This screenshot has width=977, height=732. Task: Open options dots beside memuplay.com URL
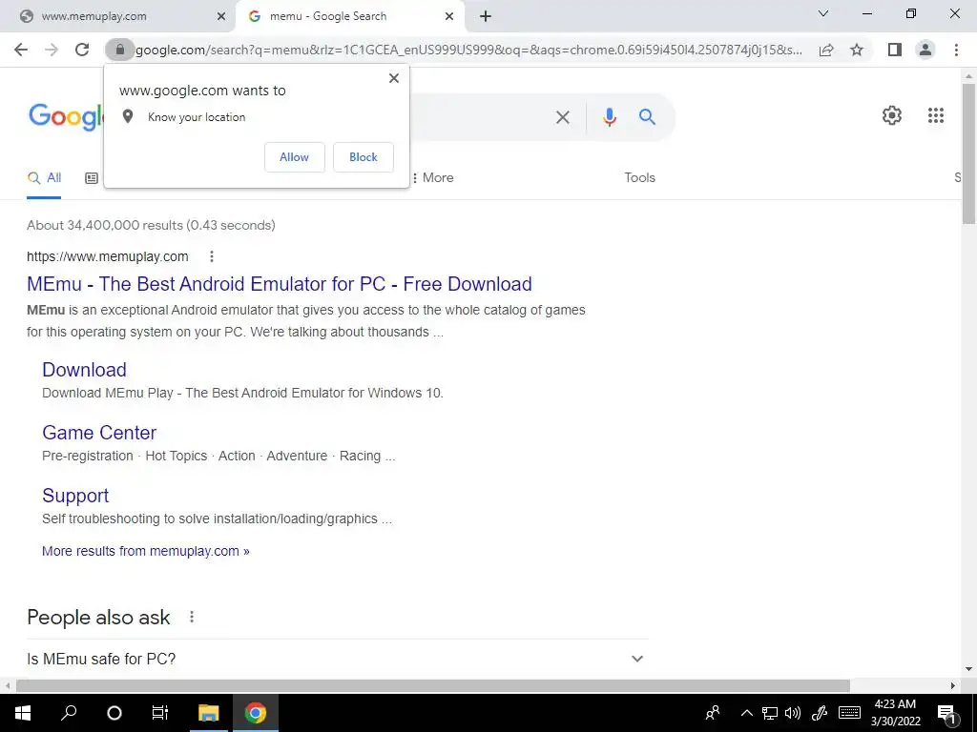212,256
